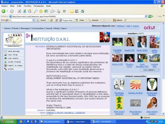Screen dimensions: 165x124
Task: Open the Exibir menu
Action: click(19, 6)
